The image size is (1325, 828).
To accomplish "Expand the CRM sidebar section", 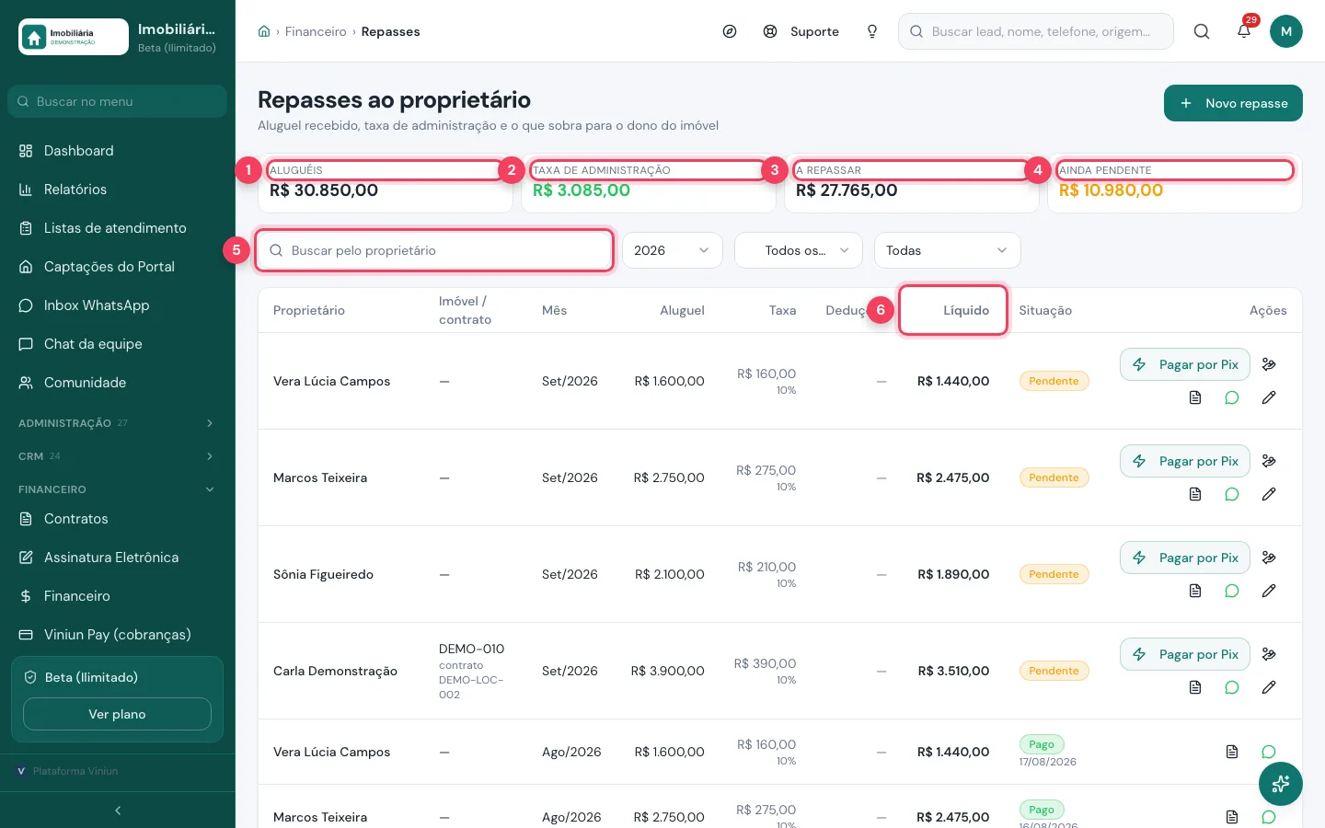I will tap(118, 456).
